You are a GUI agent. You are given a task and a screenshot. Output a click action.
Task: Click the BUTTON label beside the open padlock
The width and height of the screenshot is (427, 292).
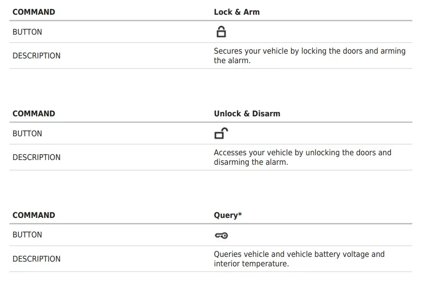coord(27,133)
